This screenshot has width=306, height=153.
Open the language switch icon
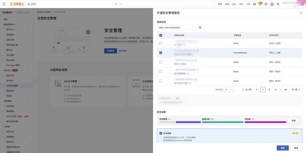278,4
